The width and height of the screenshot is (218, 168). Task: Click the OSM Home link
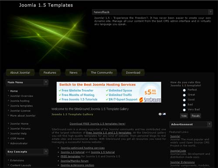pyautogui.click(x=17, y=138)
